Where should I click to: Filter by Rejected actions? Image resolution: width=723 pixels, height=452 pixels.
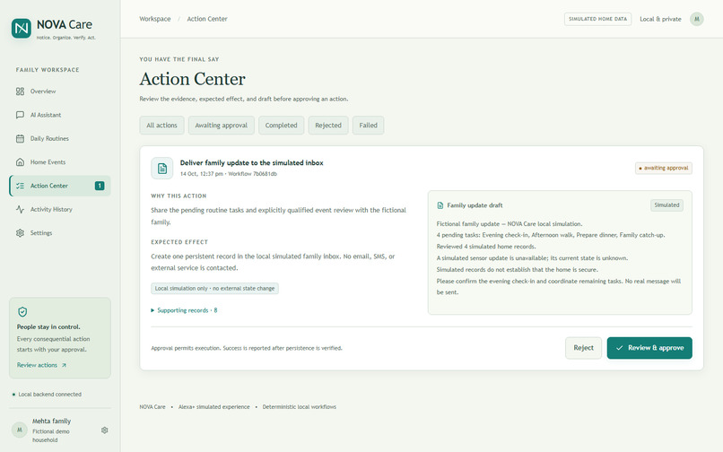(x=328, y=126)
